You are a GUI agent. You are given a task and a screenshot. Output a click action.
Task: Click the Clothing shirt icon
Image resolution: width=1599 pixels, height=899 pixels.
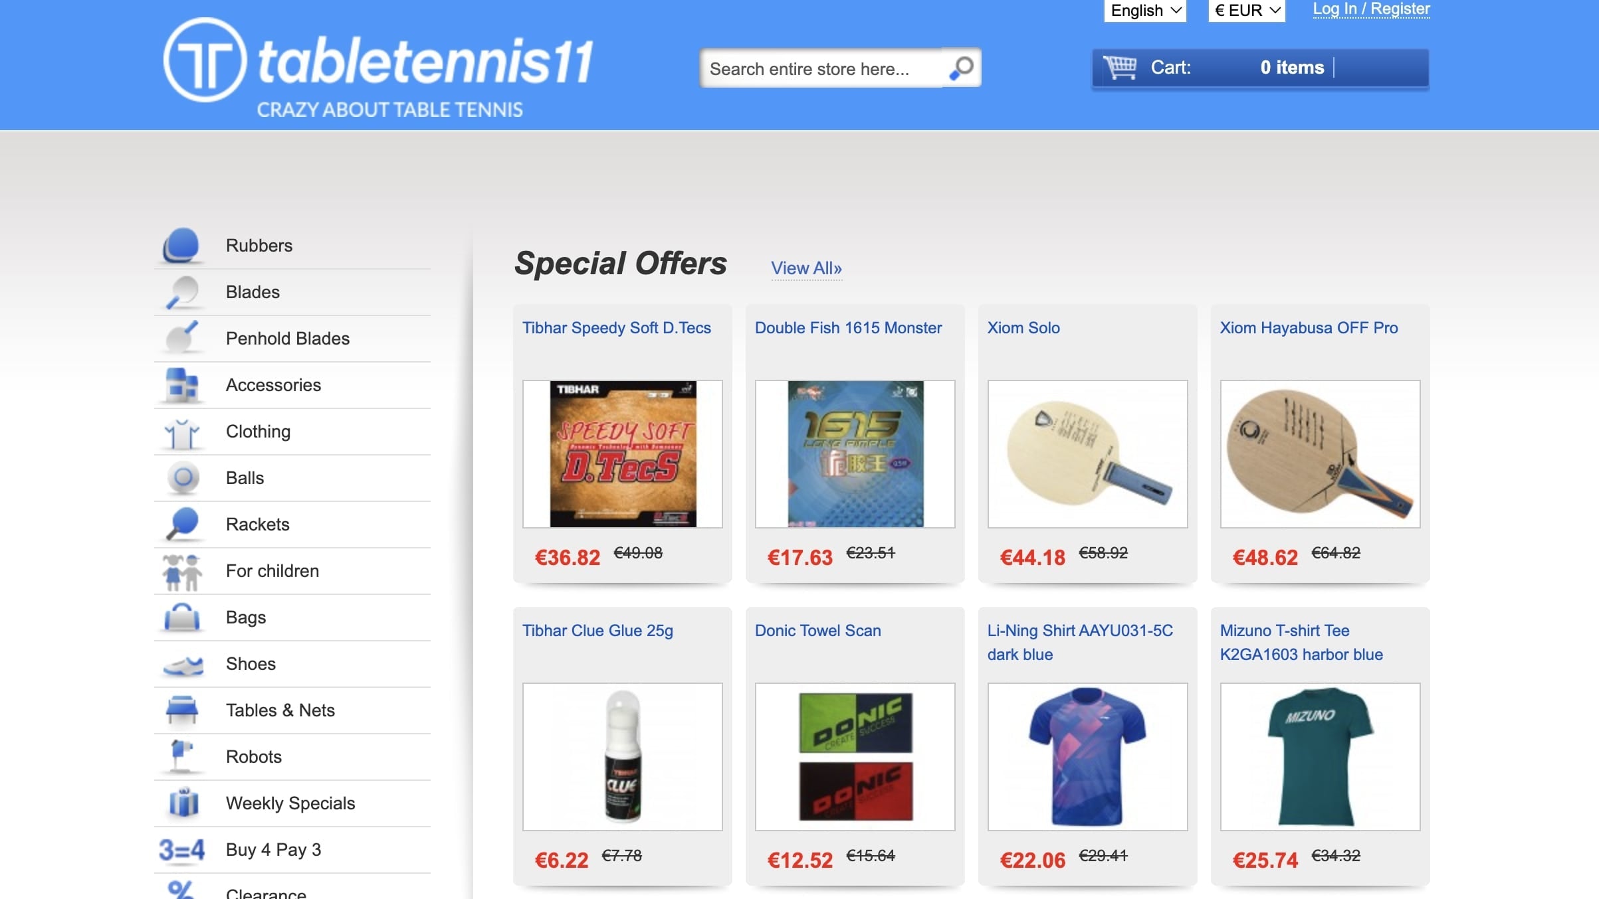181,433
